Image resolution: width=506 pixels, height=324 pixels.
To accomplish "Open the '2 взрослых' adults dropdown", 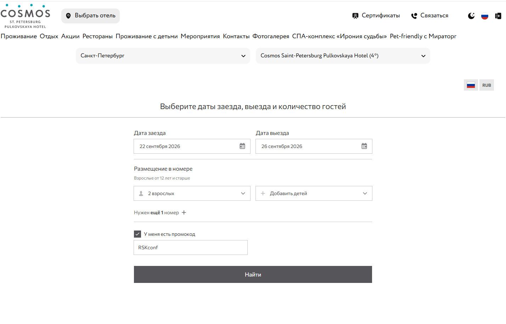I will coord(192,193).
